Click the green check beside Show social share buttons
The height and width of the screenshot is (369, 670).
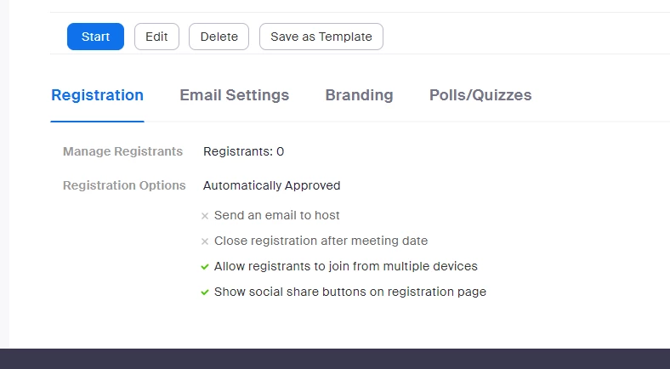click(x=205, y=292)
